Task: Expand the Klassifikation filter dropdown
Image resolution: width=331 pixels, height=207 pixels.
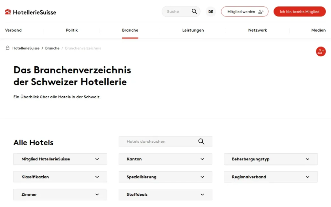Action: tap(60, 177)
